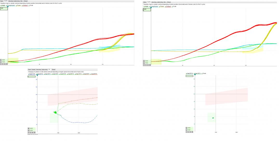Click the 1:1:1 scale icon in bottom-left Inlet chart
Viewport: 279px width, 141px height.
coord(29,128)
